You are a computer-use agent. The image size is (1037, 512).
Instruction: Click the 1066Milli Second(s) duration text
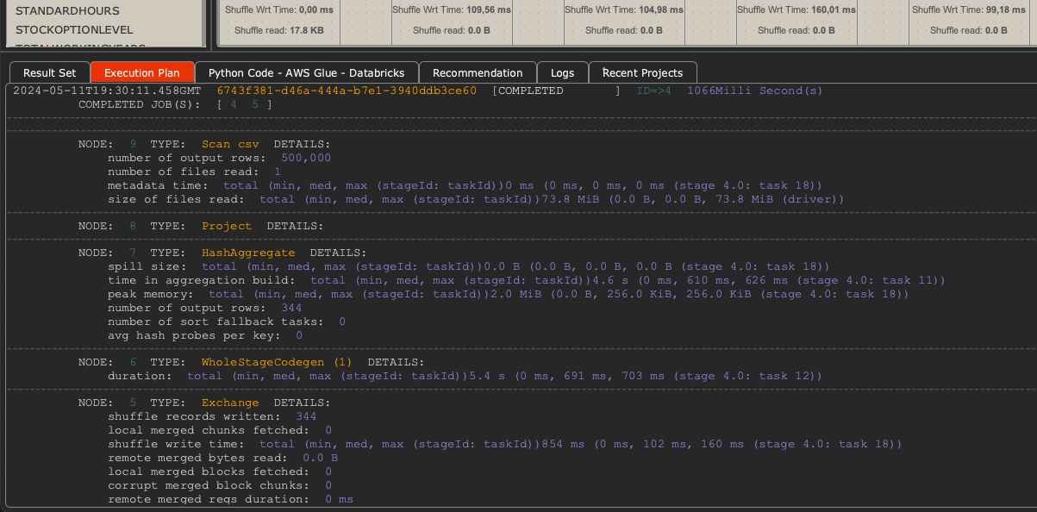coord(755,91)
